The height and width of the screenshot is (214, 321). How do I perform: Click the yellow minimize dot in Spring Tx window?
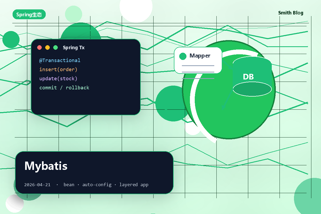(x=47, y=48)
